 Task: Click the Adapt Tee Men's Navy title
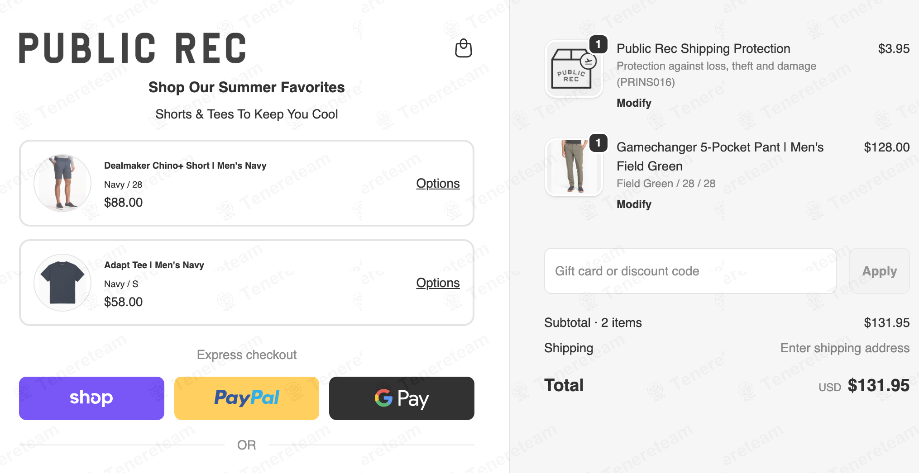coord(154,265)
